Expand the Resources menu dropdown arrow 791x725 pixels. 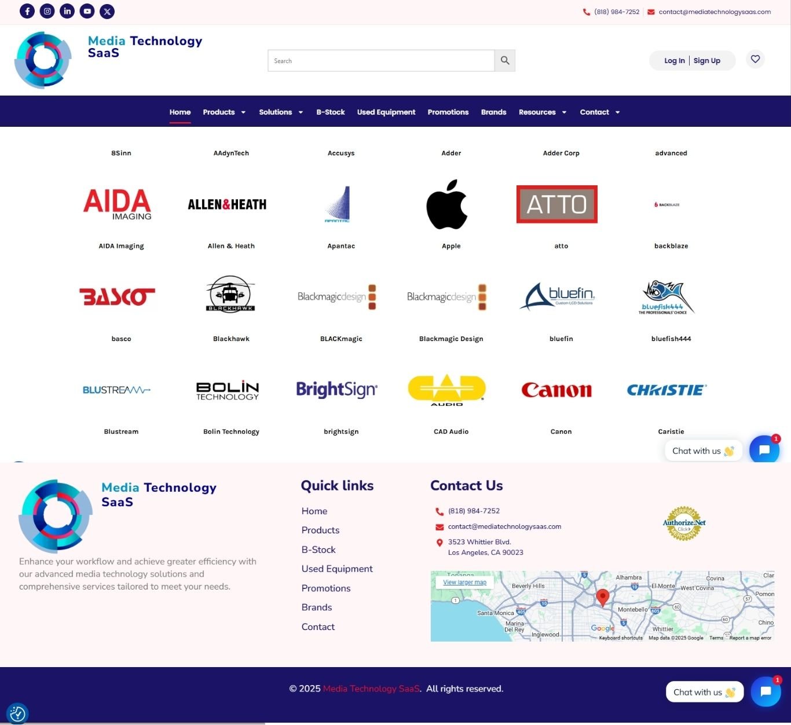pyautogui.click(x=564, y=112)
